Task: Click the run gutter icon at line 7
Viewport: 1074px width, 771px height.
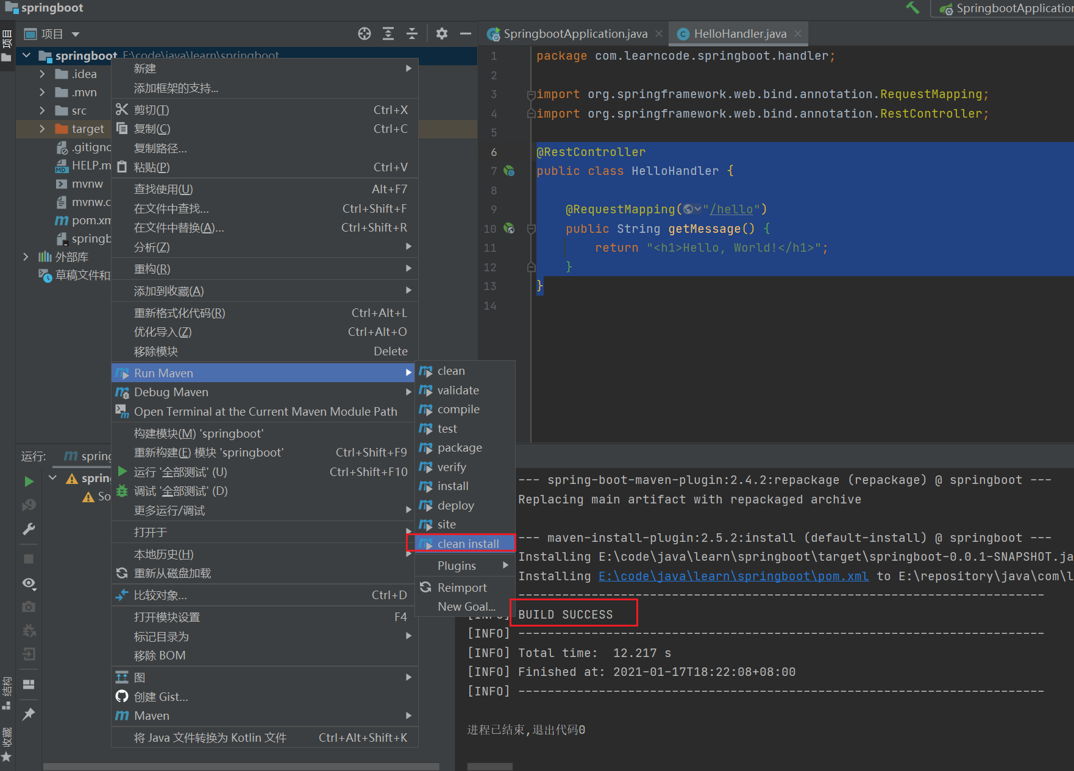Action: (x=509, y=171)
